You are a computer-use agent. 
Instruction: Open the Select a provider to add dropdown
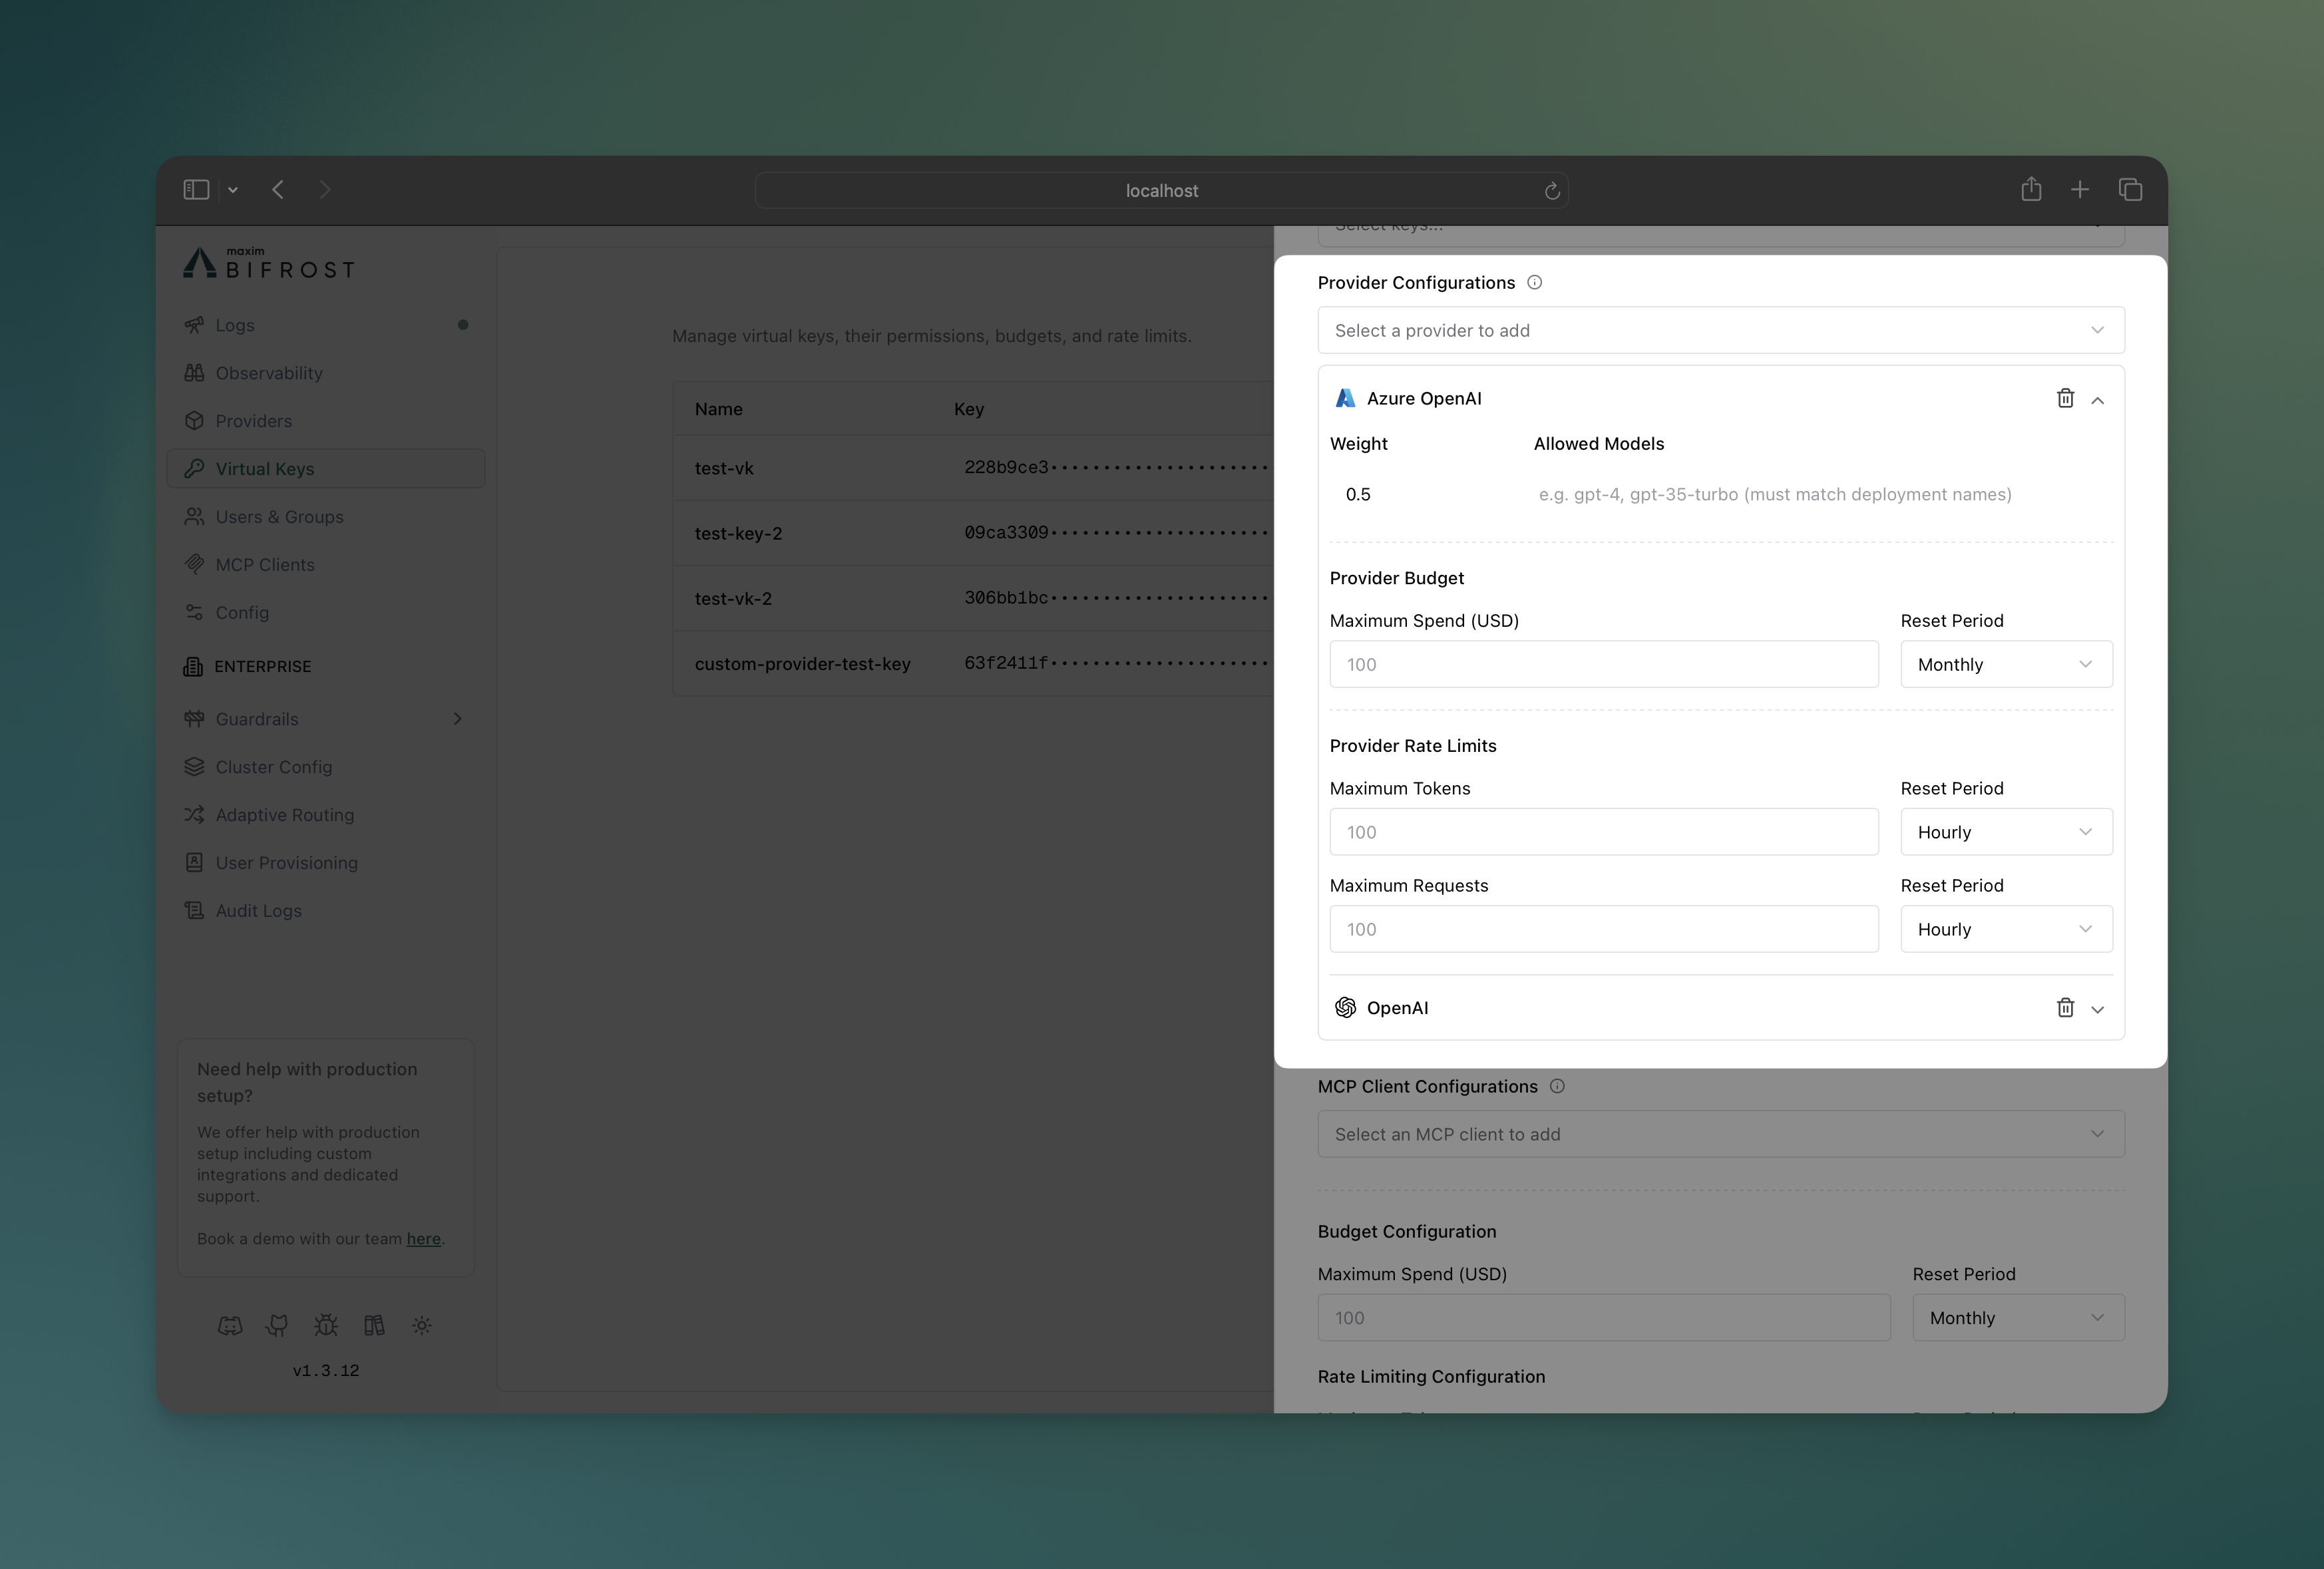[x=1719, y=330]
